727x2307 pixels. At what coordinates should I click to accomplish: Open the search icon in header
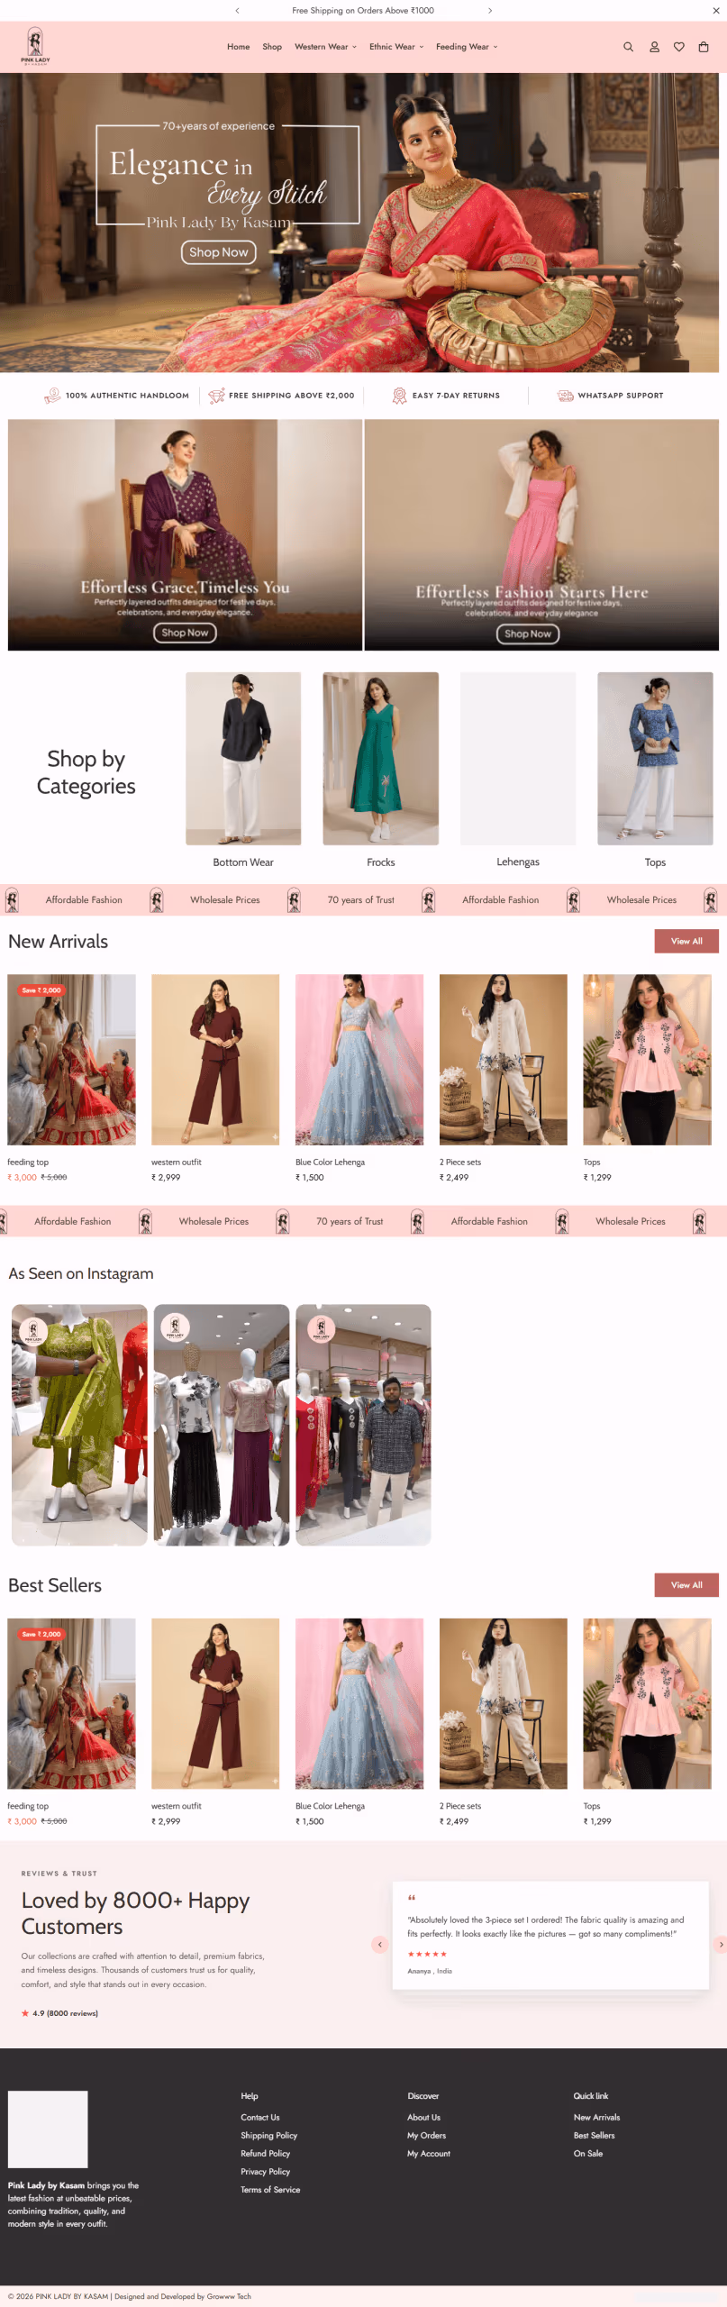pyautogui.click(x=628, y=47)
